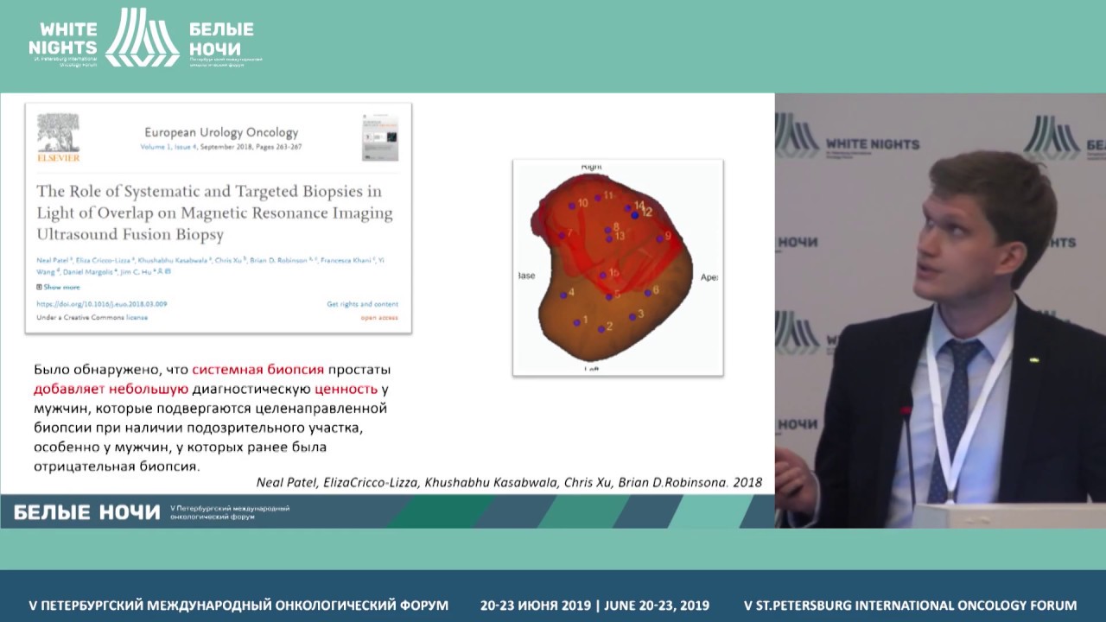Click biopsy point 4 on prostate model
The width and height of the screenshot is (1106, 622).
coord(563,295)
